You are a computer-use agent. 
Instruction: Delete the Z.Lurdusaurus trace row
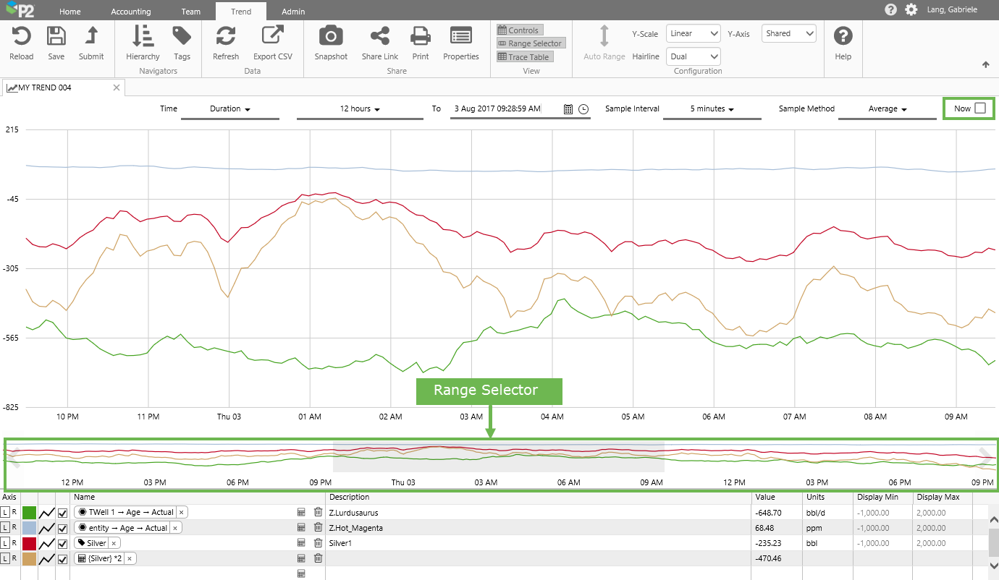[318, 512]
